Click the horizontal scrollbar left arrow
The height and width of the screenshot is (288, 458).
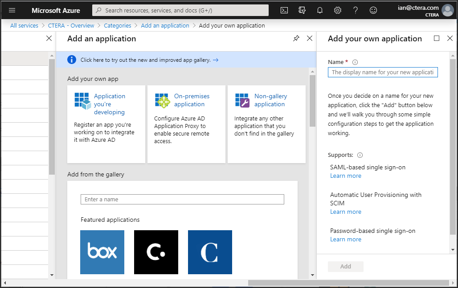(4, 283)
